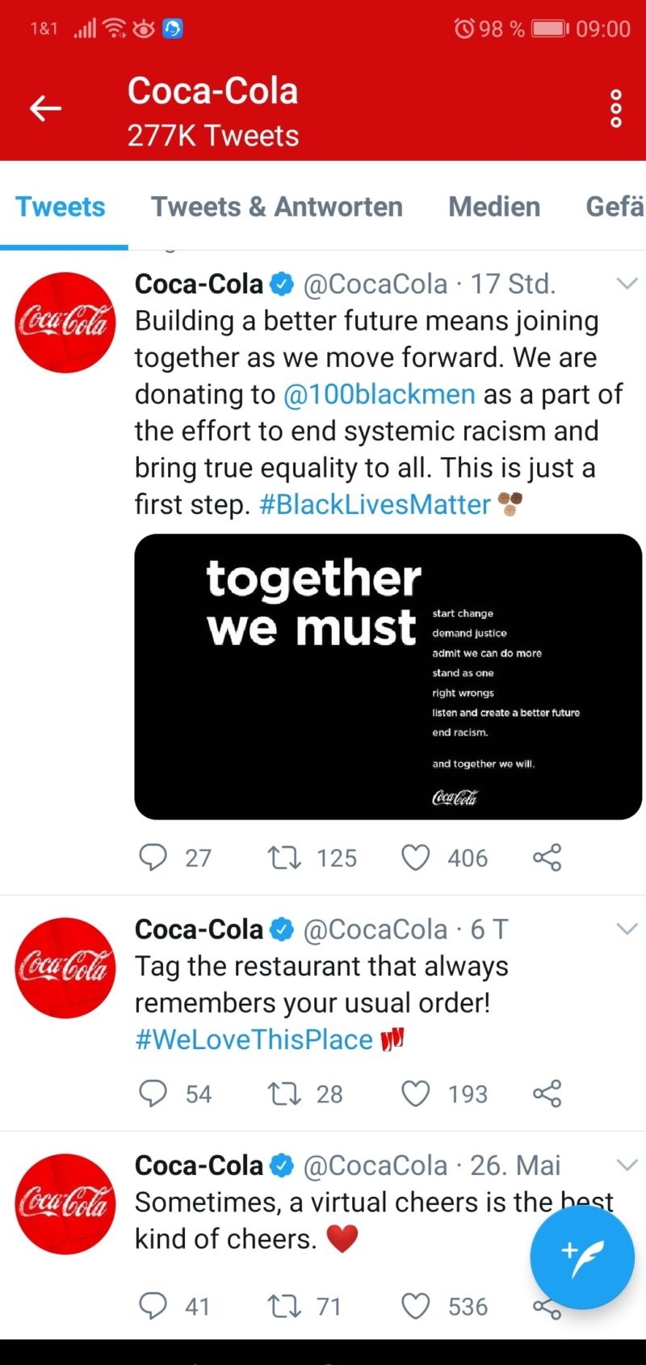The height and width of the screenshot is (1365, 646).
Task: Open the 'together we must' image
Action: [388, 676]
